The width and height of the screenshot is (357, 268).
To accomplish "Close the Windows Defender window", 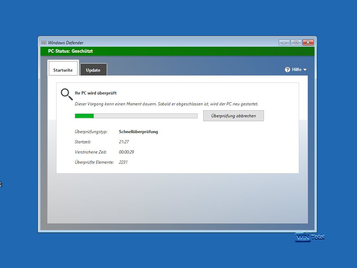I will (308, 43).
